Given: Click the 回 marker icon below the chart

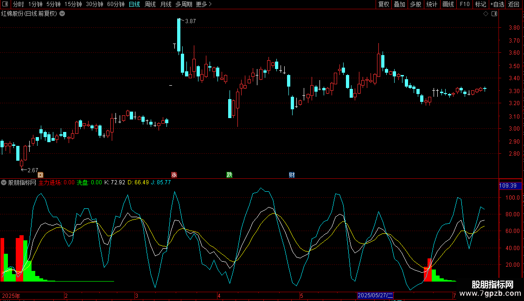Looking at the screenshot, I should point(40,175).
